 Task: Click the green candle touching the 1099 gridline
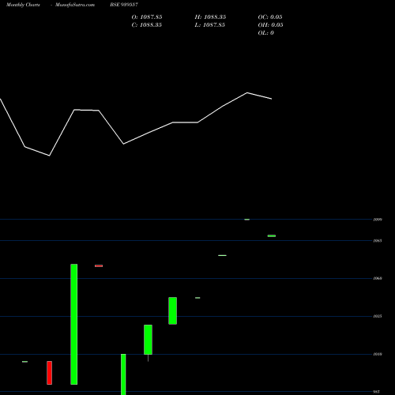pos(247,220)
